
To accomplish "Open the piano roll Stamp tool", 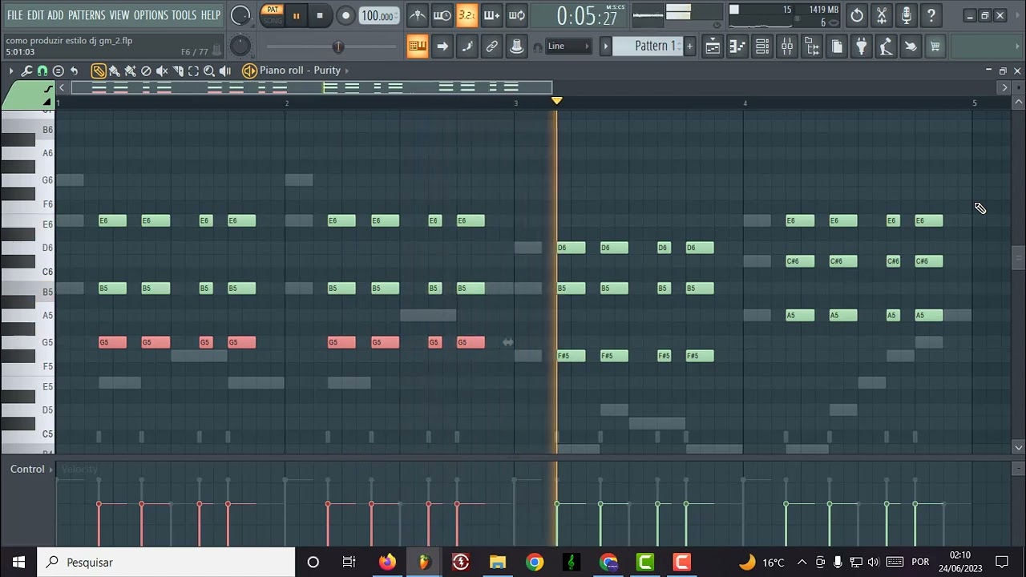I will pyautogui.click(x=58, y=71).
